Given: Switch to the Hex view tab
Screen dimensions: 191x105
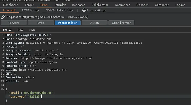Looking at the screenshot, I should tap(32, 30).
